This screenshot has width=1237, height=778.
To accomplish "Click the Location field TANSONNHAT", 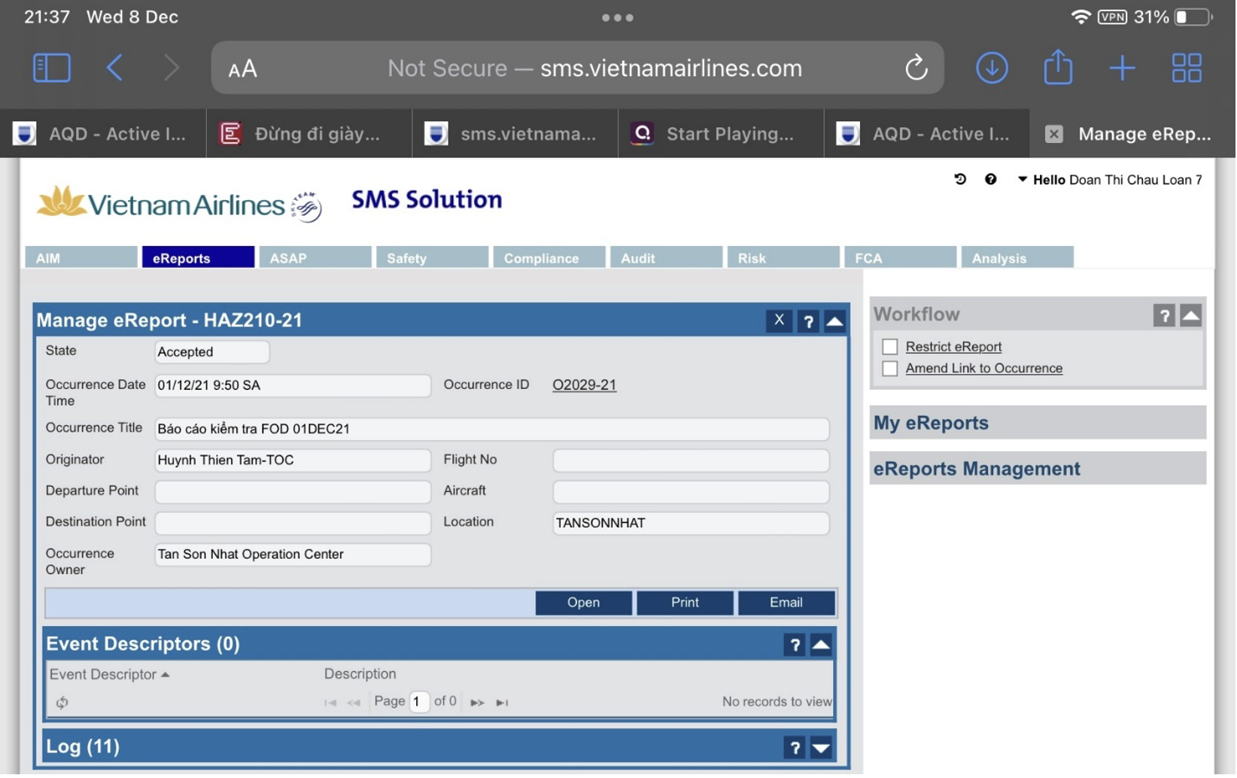I will [691, 523].
